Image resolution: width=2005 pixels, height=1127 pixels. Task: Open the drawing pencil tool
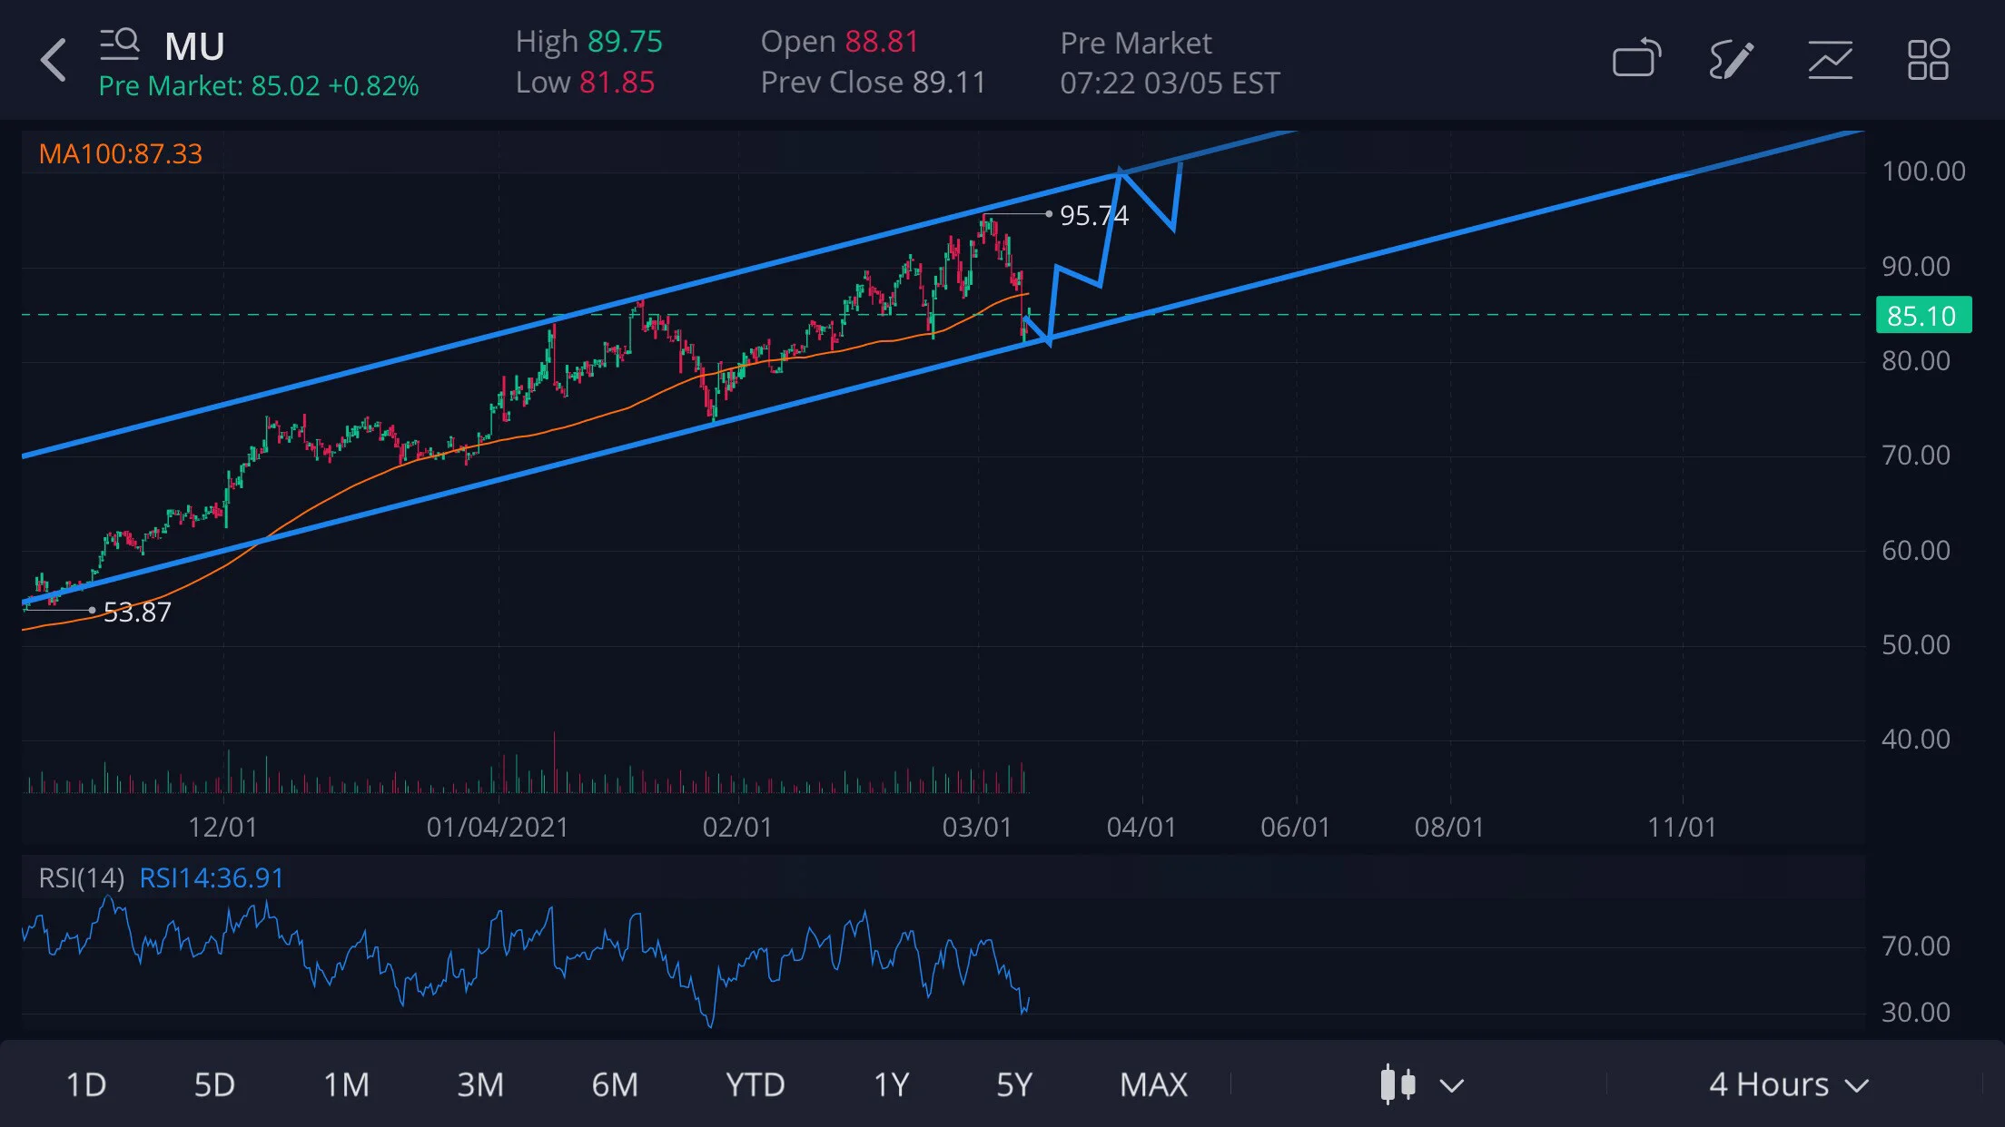(x=1731, y=60)
